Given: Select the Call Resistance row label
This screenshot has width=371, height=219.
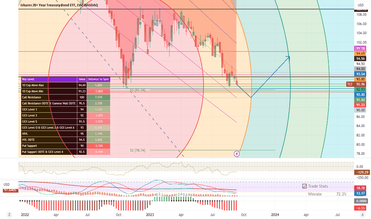Looking at the screenshot, I should tap(31, 97).
